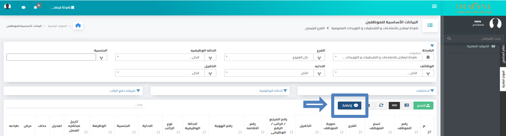Sort by رقم المرجع / الراتب column
506x136 pixels.
281,126
